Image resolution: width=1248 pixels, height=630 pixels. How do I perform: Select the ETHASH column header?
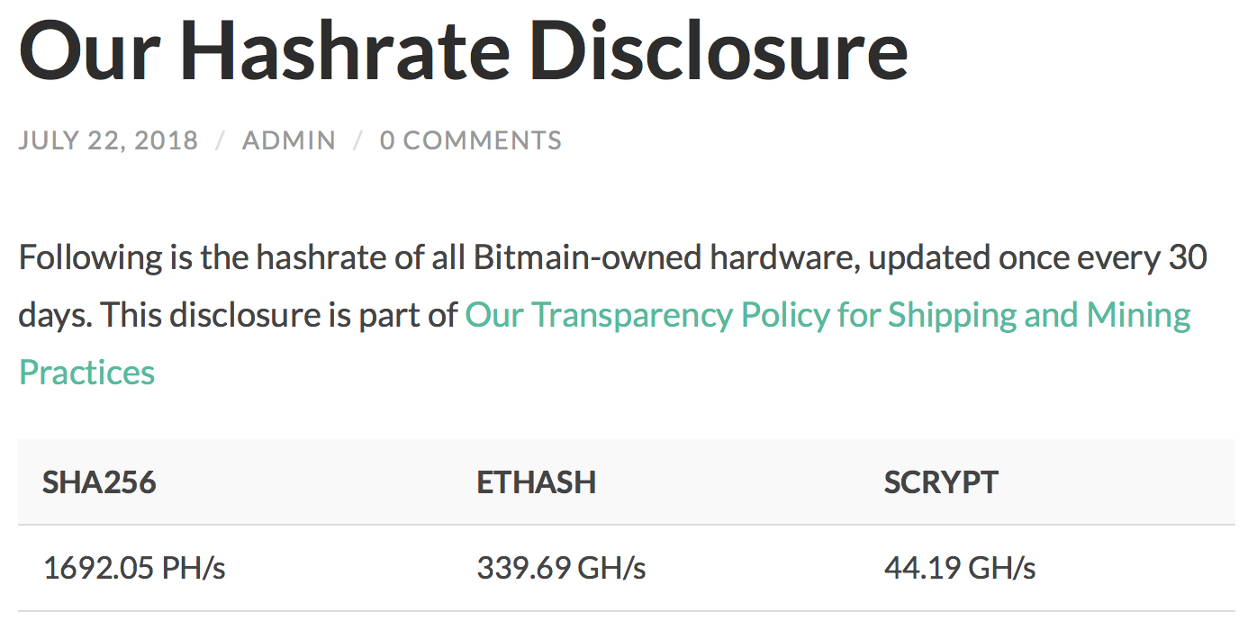point(537,482)
